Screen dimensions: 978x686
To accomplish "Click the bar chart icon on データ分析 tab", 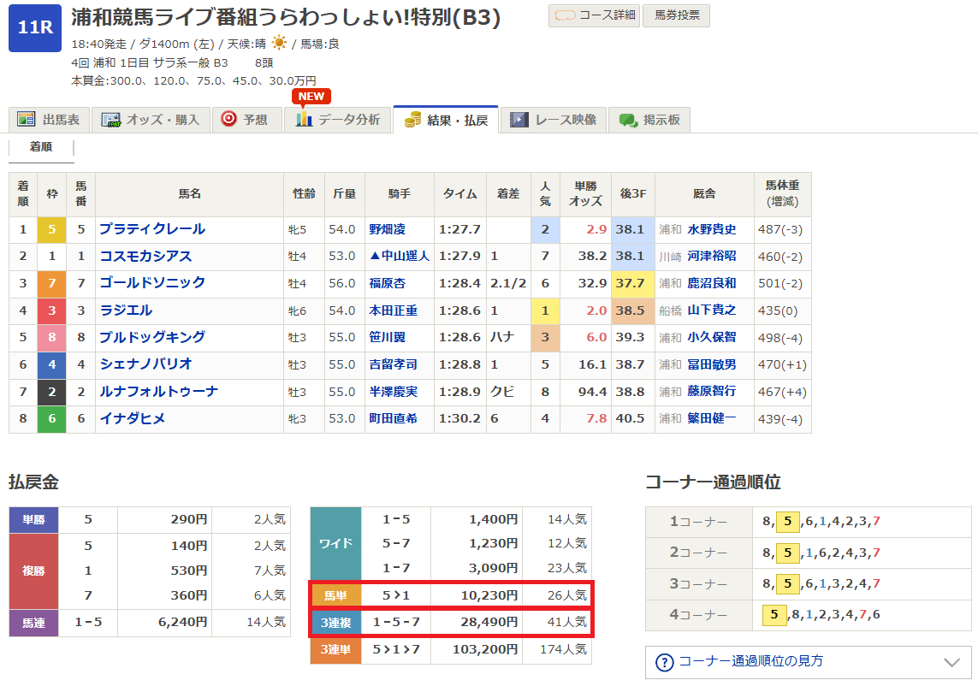I will click(x=304, y=120).
